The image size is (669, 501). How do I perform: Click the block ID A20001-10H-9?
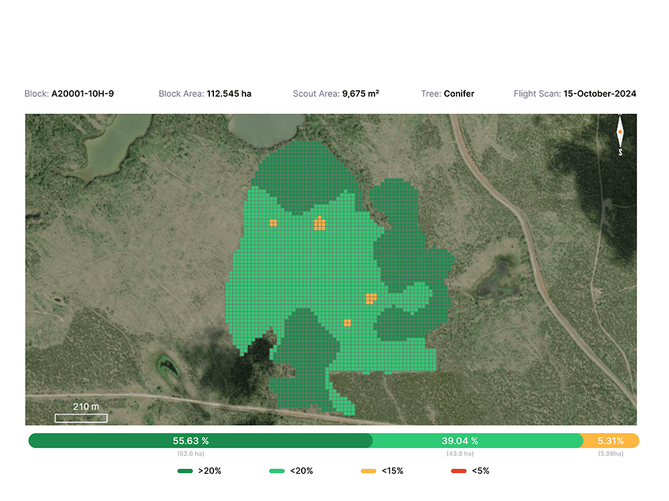82,94
